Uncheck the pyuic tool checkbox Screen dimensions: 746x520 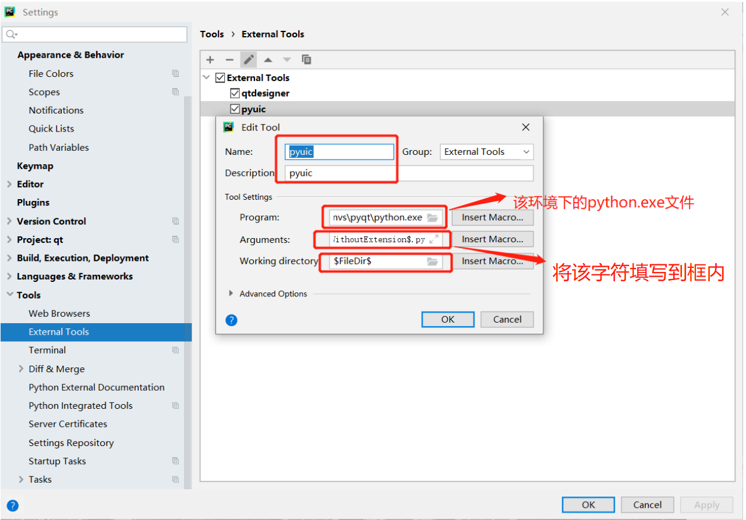235,108
